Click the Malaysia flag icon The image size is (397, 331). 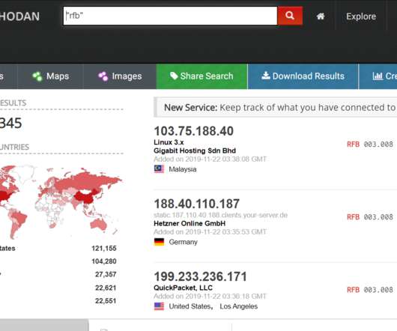coord(159,168)
